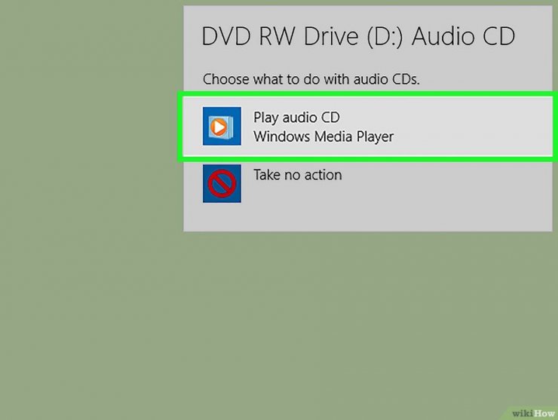Click the Windows Media Player icon
558x420 pixels.
pos(222,126)
